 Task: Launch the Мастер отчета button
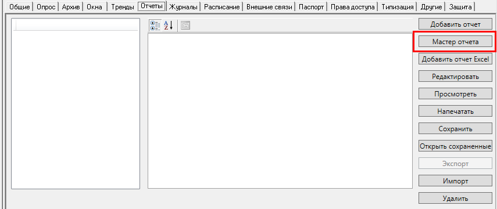(x=455, y=41)
